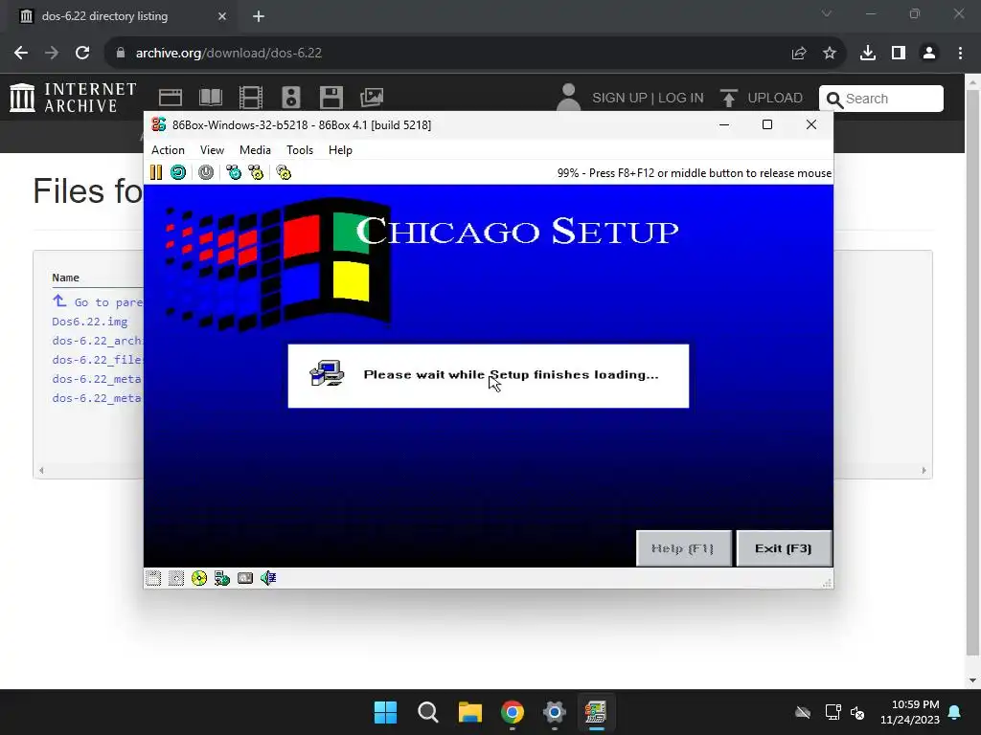The height and width of the screenshot is (735, 981).
Task: Click the Exit (F3) button in Setup
Action: pyautogui.click(x=784, y=548)
